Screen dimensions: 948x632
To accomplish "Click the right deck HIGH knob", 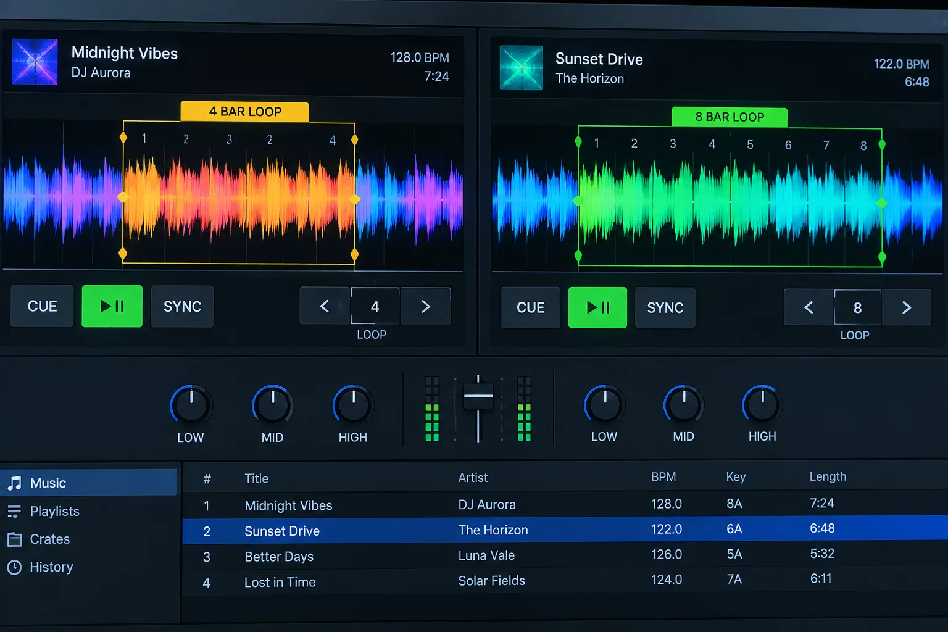I will click(x=762, y=405).
